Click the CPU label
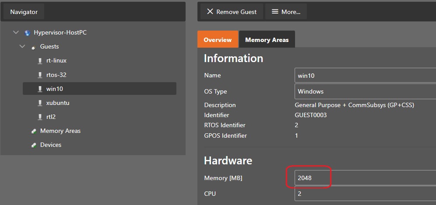This screenshot has width=436, height=205. click(x=210, y=194)
